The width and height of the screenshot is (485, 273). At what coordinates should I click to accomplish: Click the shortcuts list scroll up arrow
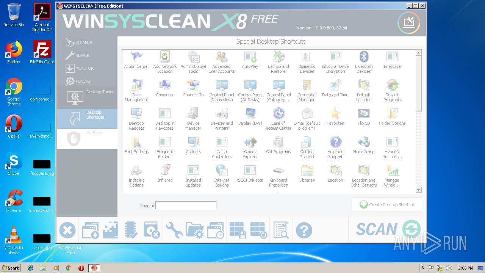click(x=419, y=53)
